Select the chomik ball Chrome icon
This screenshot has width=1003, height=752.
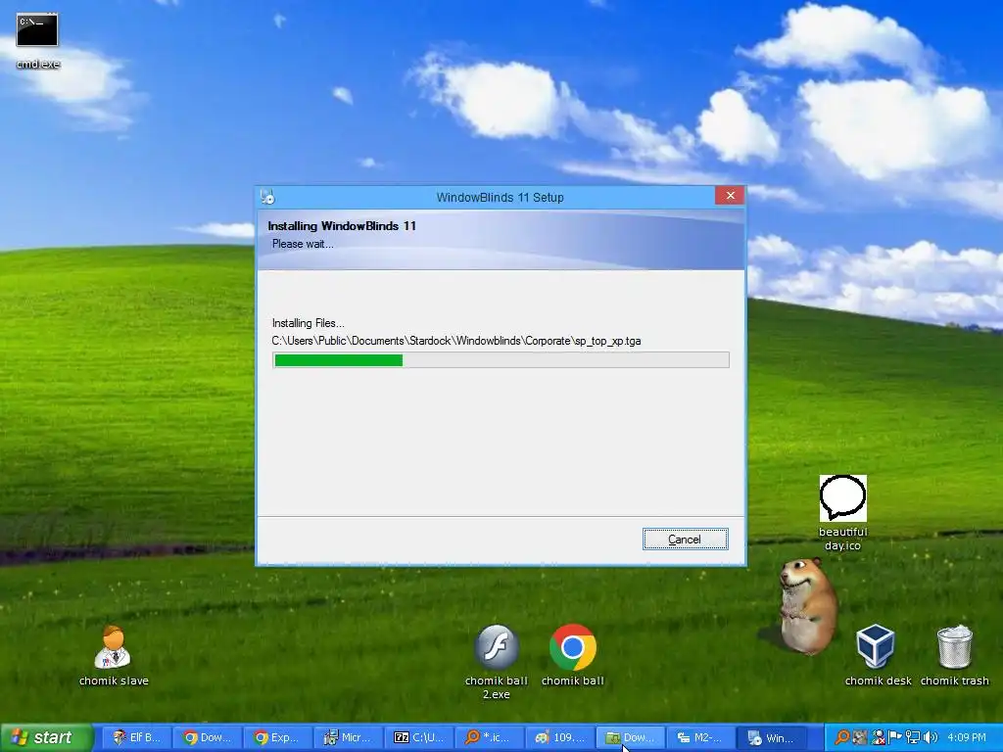tap(572, 656)
